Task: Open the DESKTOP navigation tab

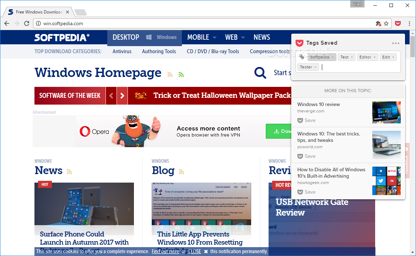Action: [126, 37]
